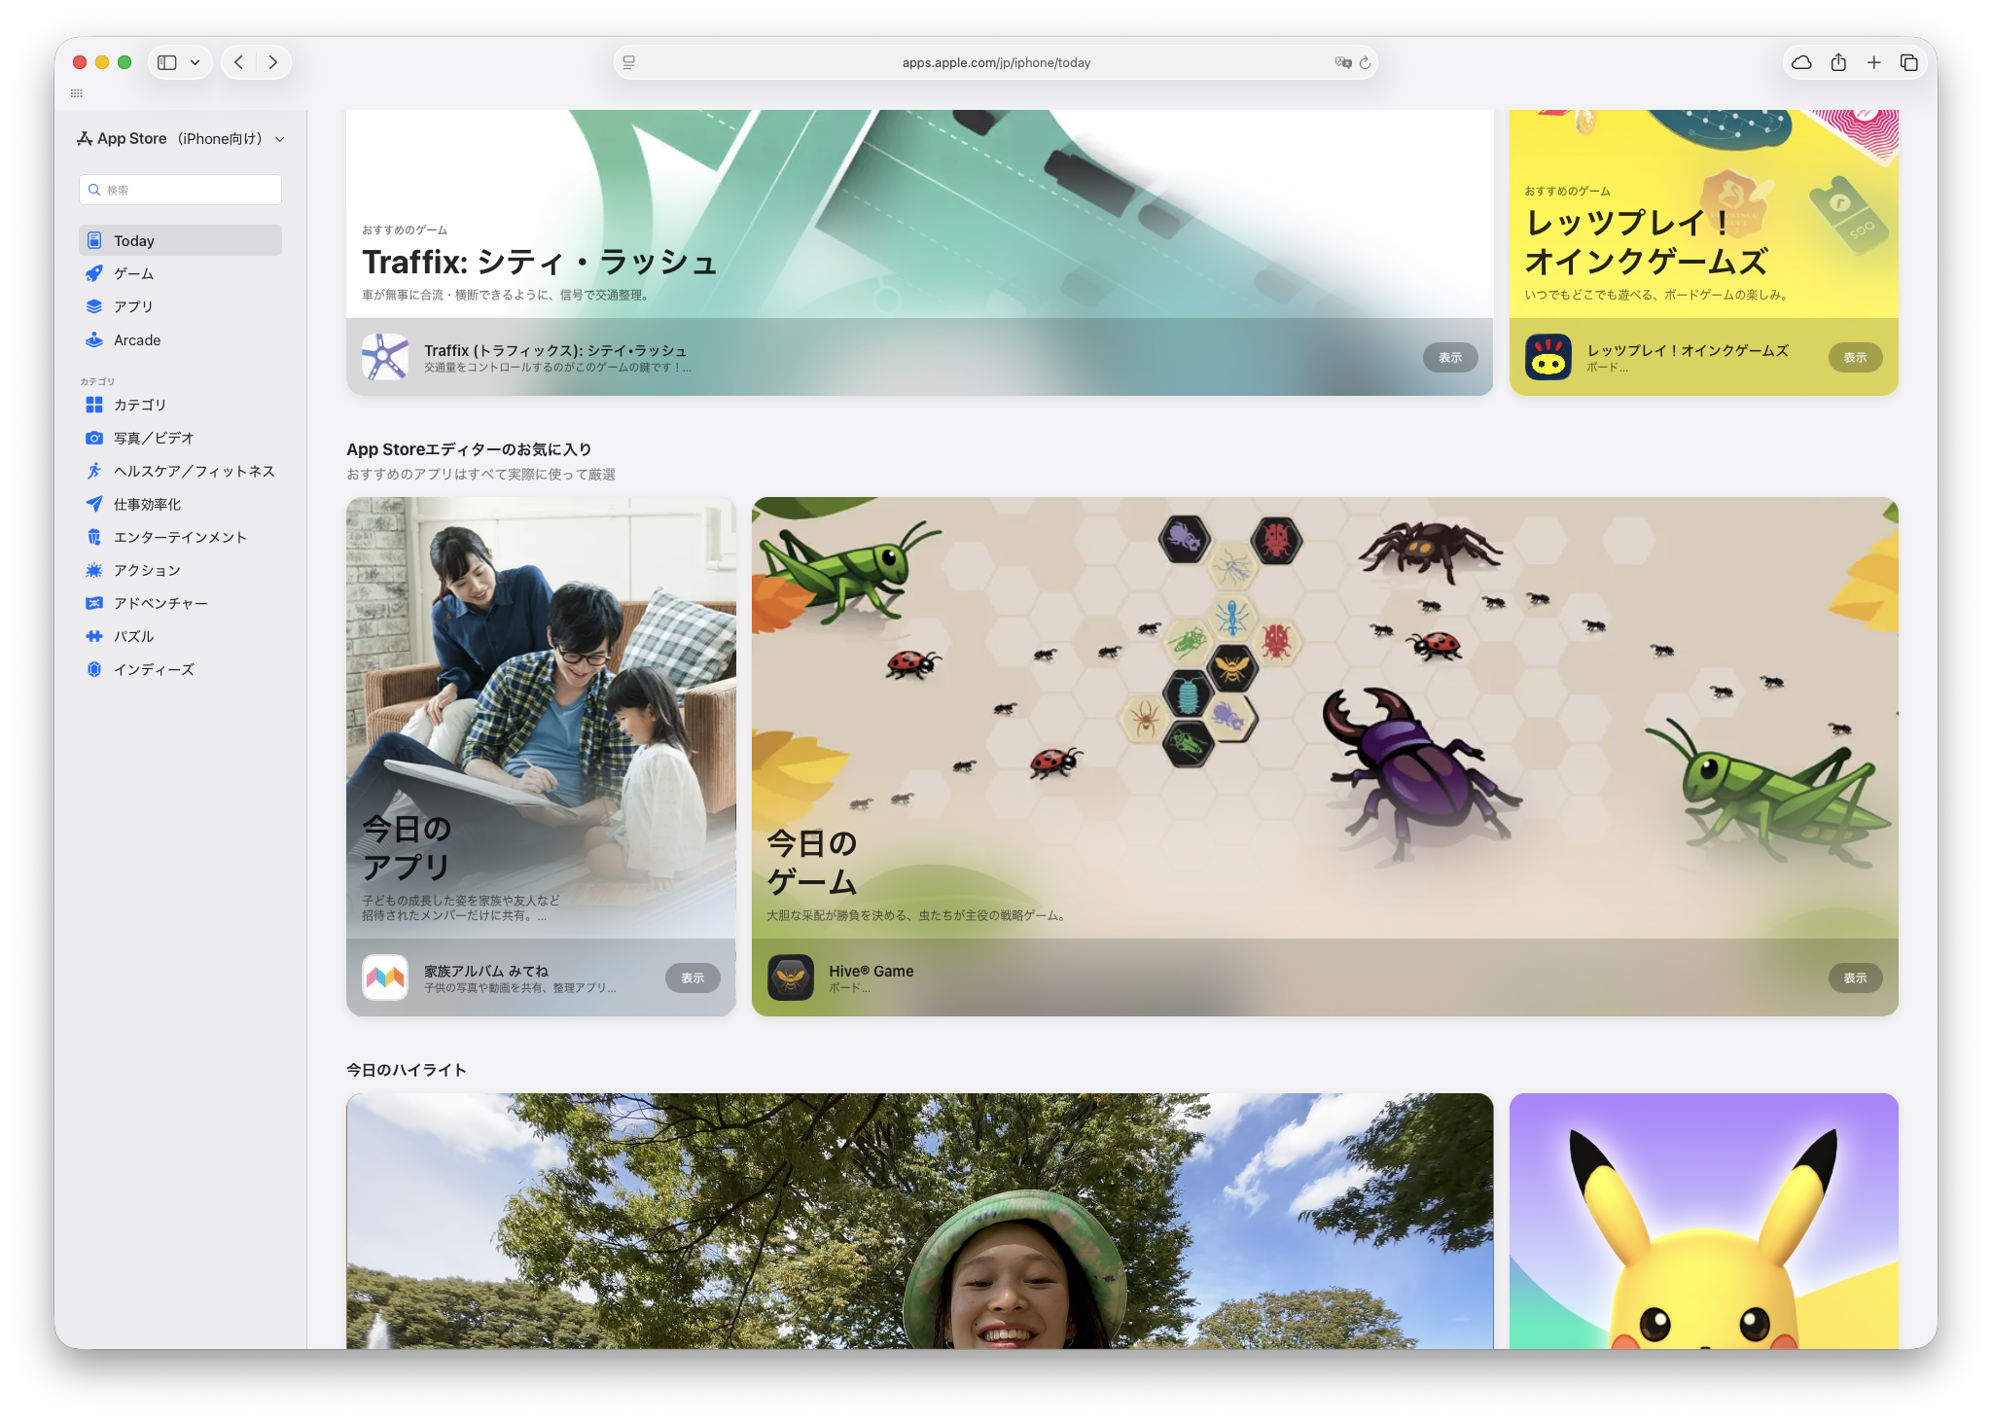Click the みてね app icon
The height and width of the screenshot is (1421, 1992).
click(x=385, y=977)
